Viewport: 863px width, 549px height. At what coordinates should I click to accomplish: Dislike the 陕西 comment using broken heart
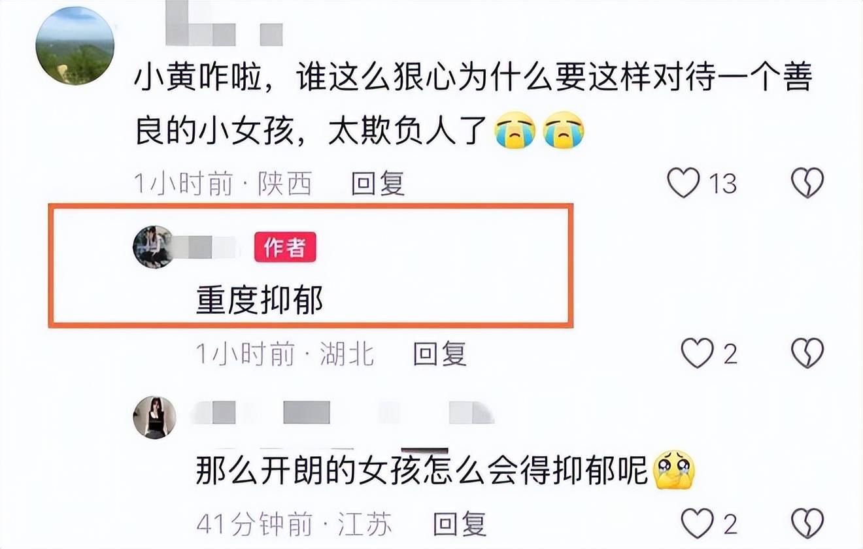[807, 183]
